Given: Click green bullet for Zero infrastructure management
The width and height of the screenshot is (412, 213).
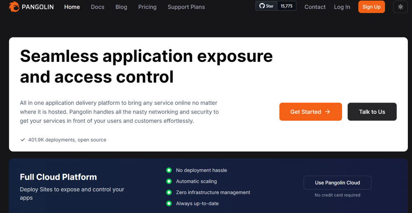Looking at the screenshot, I should (169, 192).
